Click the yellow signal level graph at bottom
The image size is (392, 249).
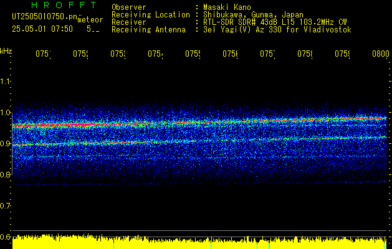199,242
